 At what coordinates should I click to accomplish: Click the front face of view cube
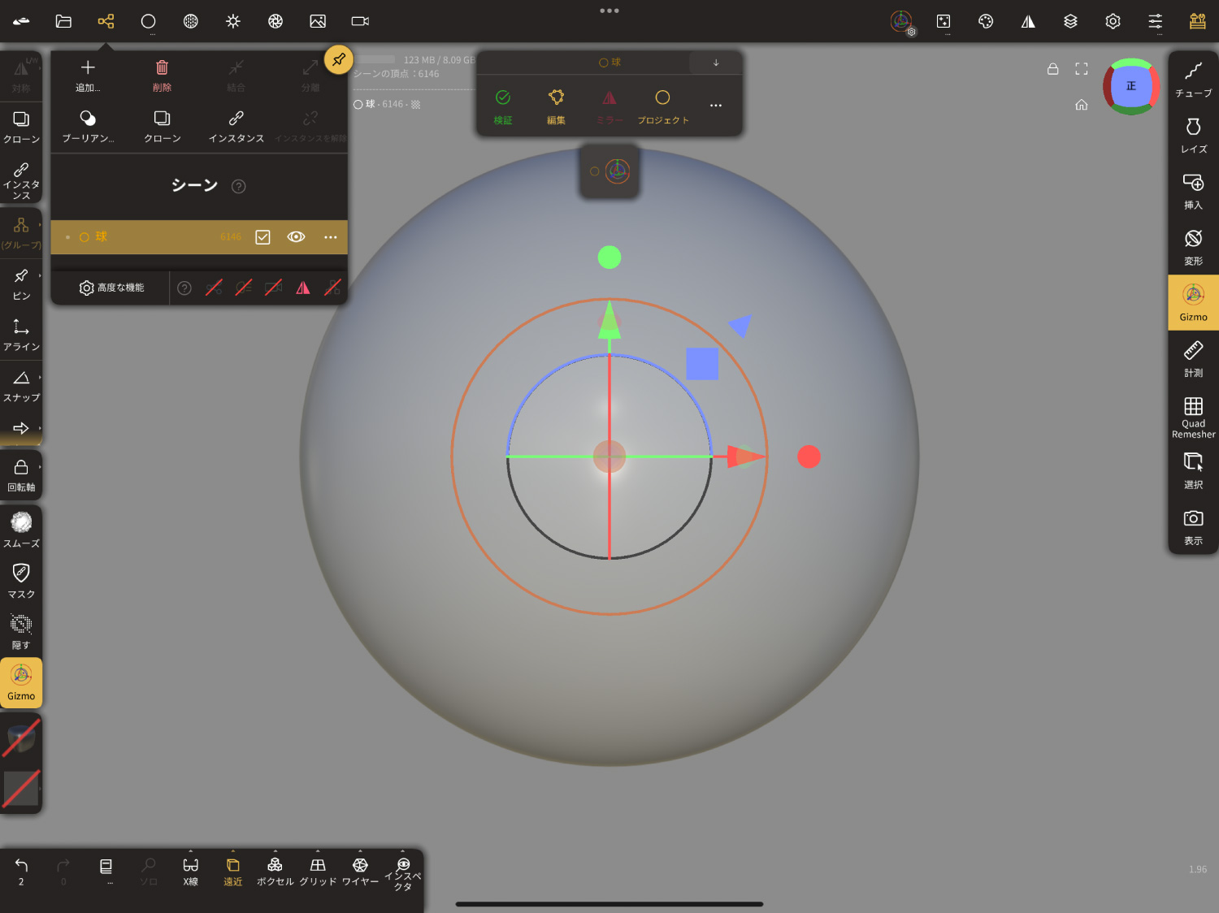[x=1130, y=86]
